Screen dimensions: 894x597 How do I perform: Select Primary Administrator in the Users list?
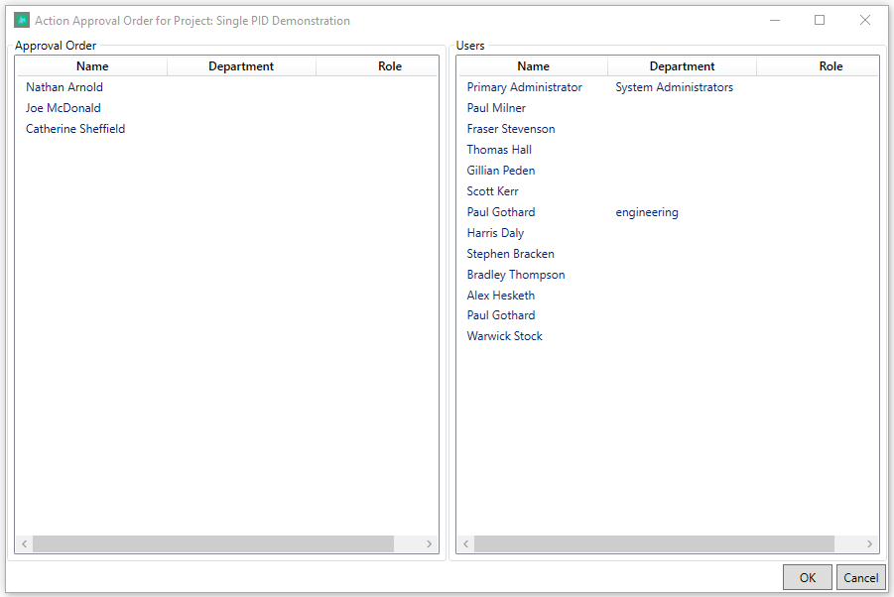[524, 87]
